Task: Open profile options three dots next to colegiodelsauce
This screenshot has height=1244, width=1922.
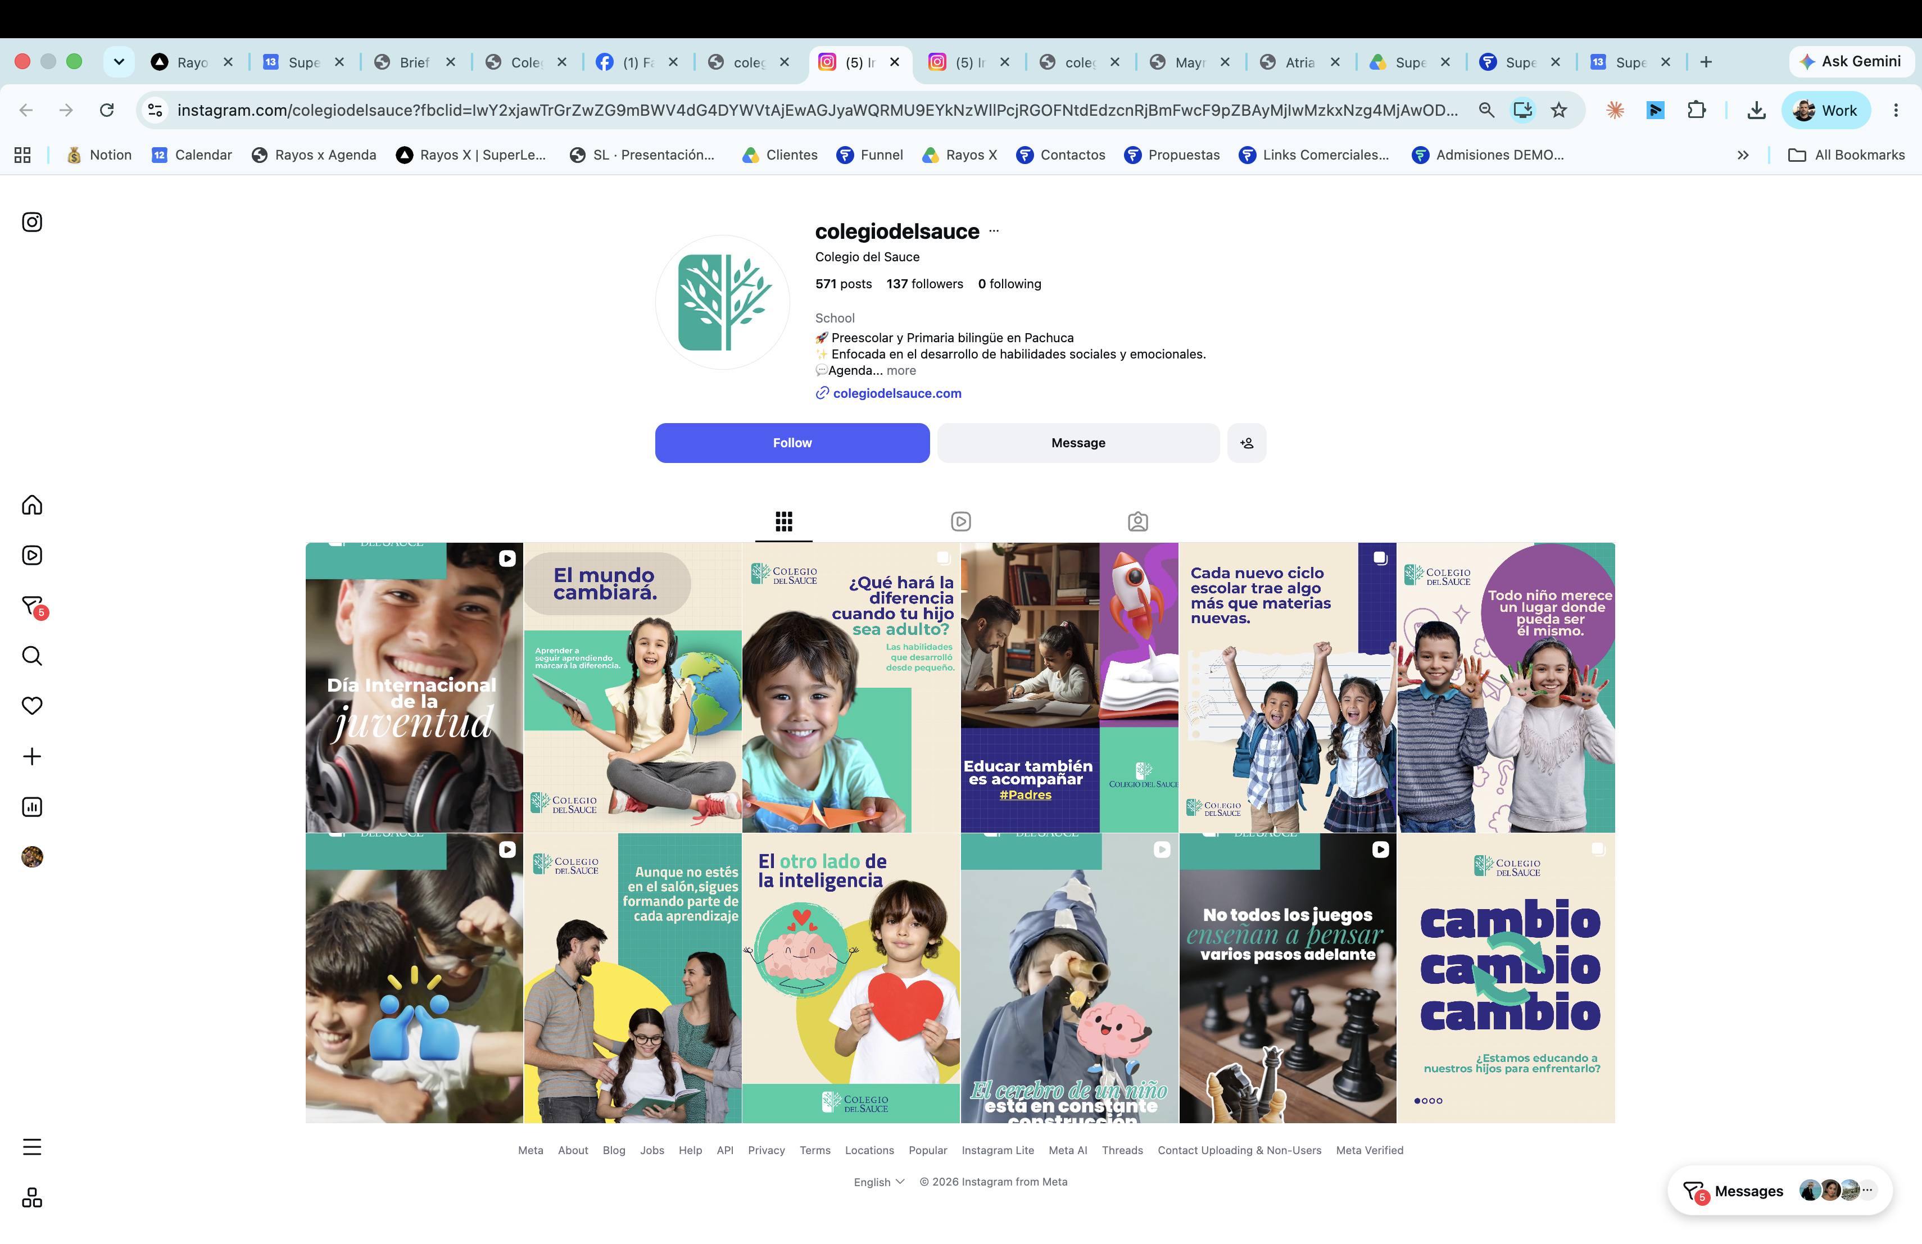Action: click(994, 231)
